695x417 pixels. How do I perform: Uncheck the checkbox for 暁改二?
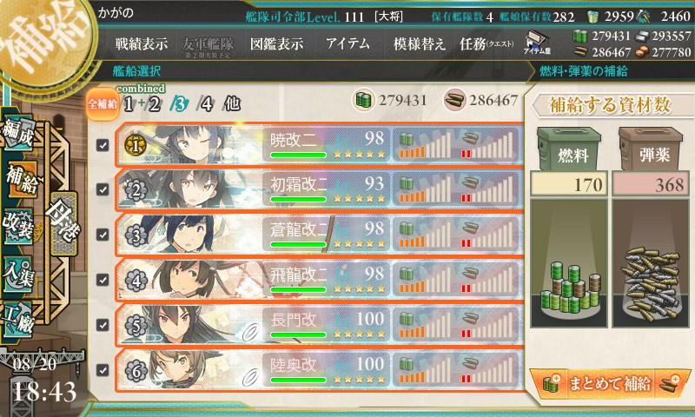[103, 145]
